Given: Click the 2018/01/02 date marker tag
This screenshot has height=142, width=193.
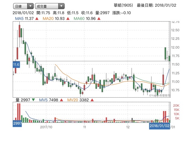Looking at the screenshot, I should pyautogui.click(x=160, y=126).
